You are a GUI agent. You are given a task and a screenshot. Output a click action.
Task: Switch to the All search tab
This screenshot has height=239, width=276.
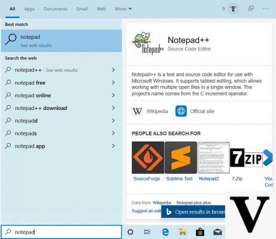[13, 9]
